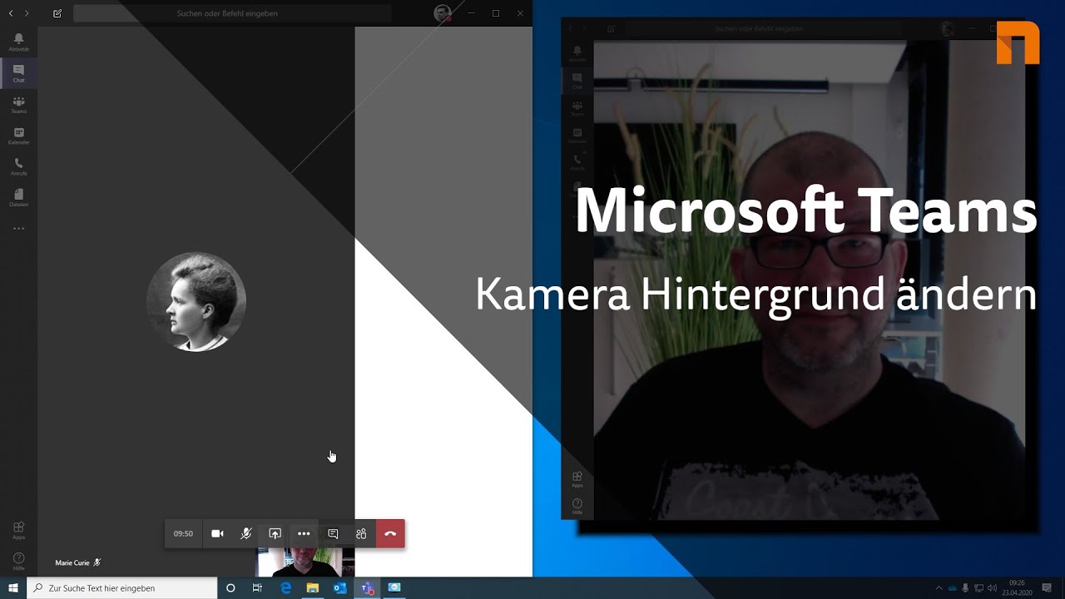The width and height of the screenshot is (1065, 599).
Task: Open the Teams section in the sidebar
Action: [x=18, y=105]
